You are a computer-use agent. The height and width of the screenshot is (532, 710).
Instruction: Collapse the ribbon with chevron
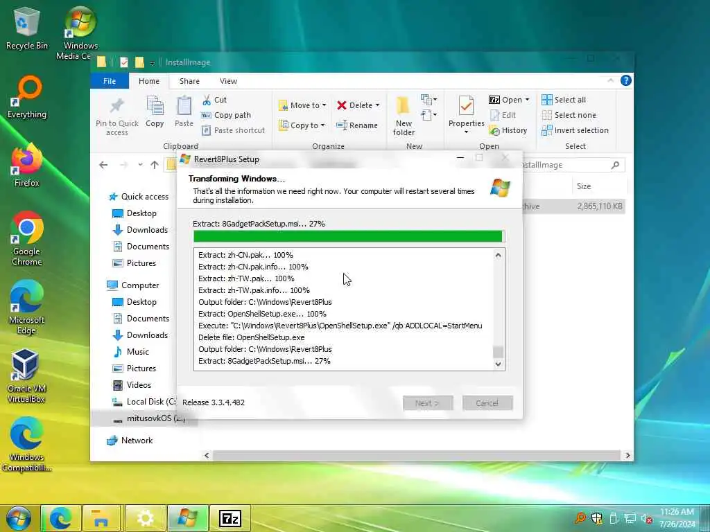pyautogui.click(x=610, y=80)
